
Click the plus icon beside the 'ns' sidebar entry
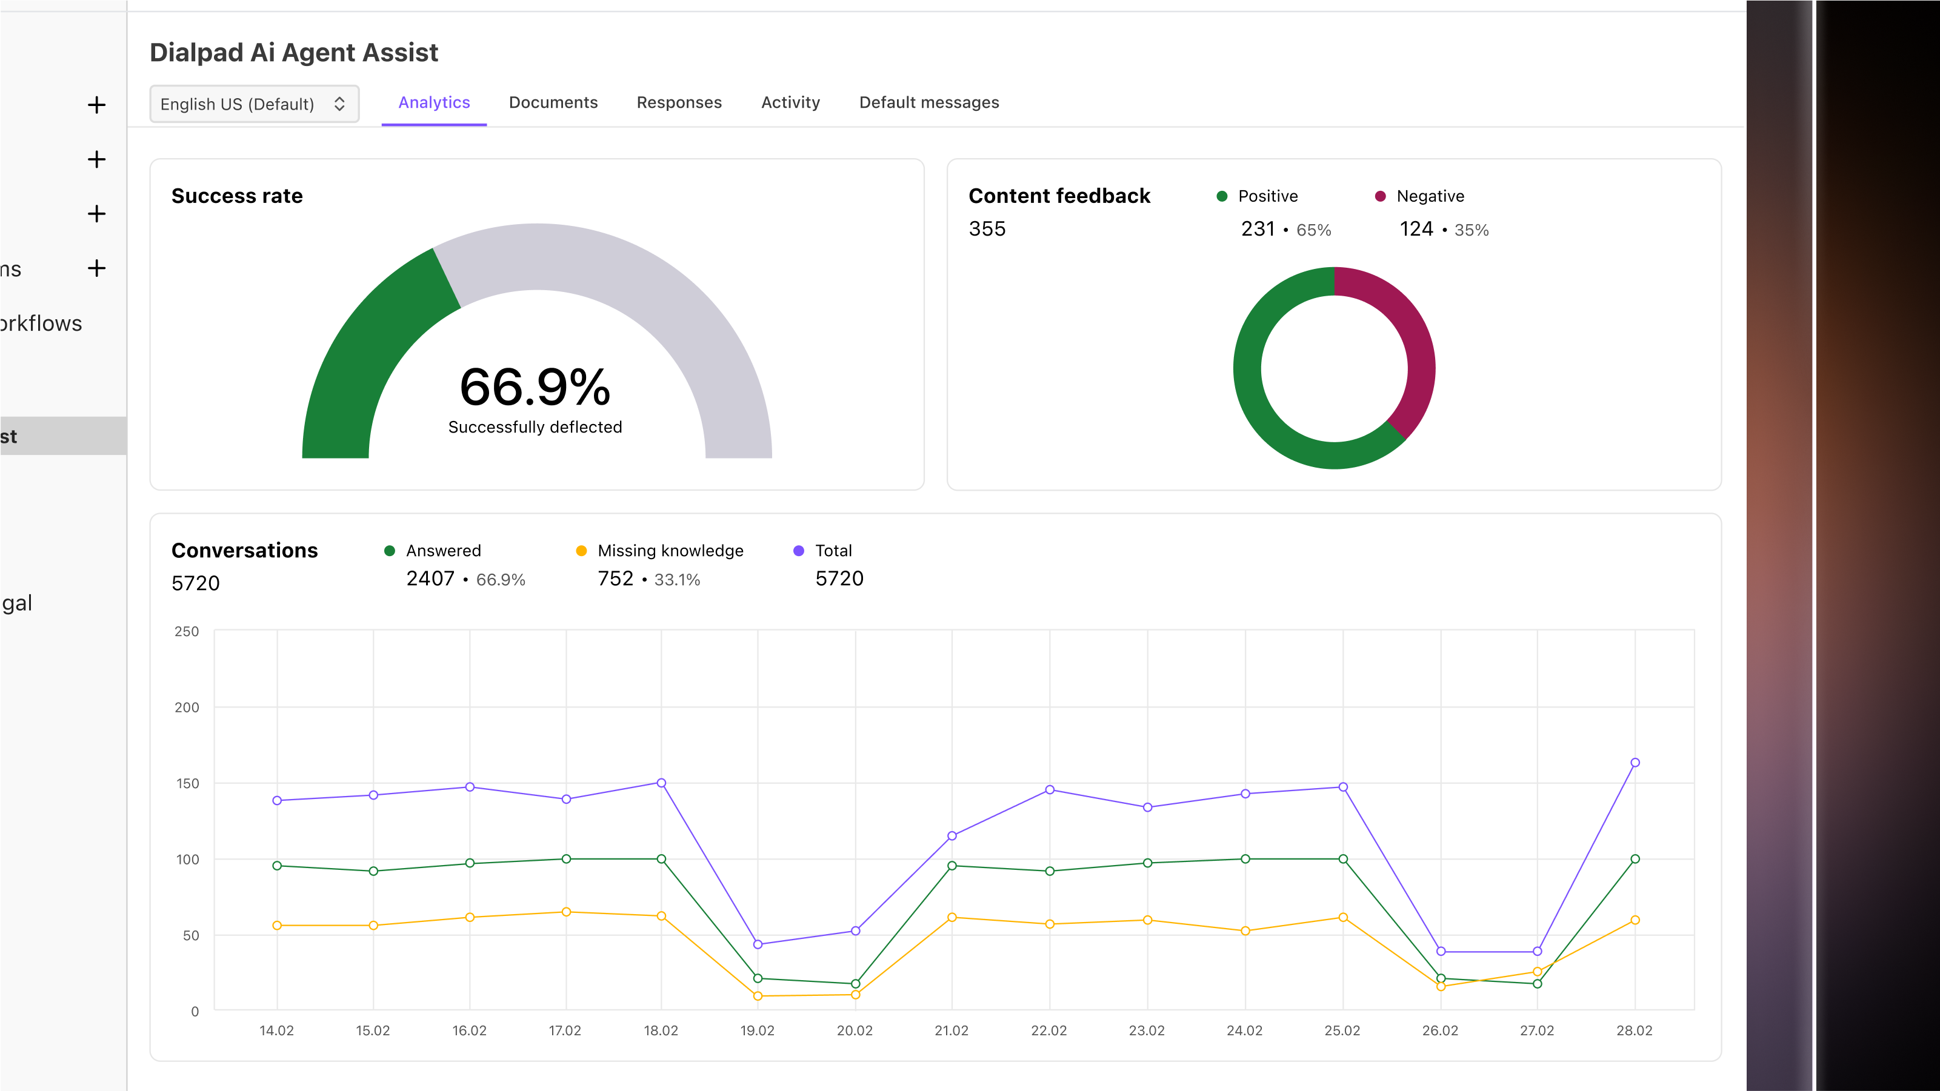pos(96,268)
